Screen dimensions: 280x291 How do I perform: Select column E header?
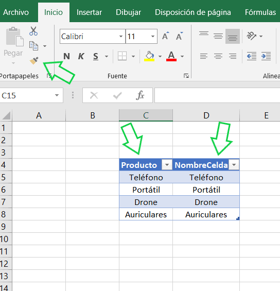tap(260, 115)
